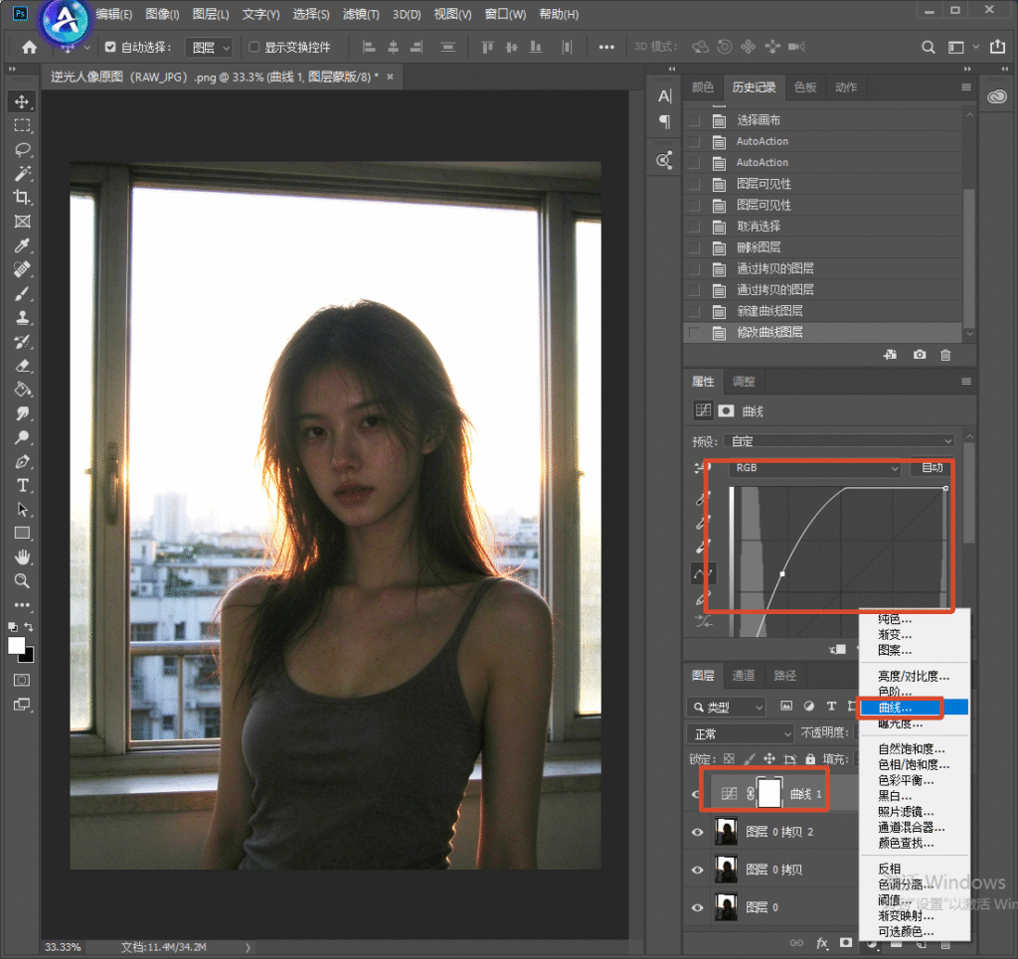1018x959 pixels.
Task: Select the Move tool
Action: point(22,102)
